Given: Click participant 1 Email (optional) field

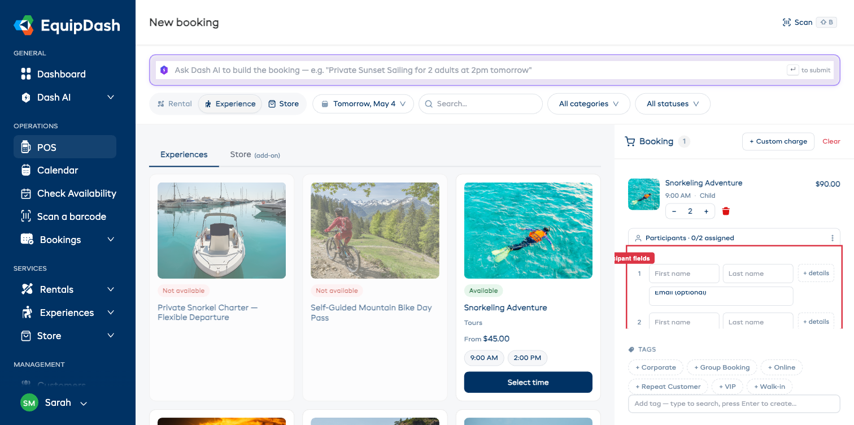Looking at the screenshot, I should (x=721, y=296).
